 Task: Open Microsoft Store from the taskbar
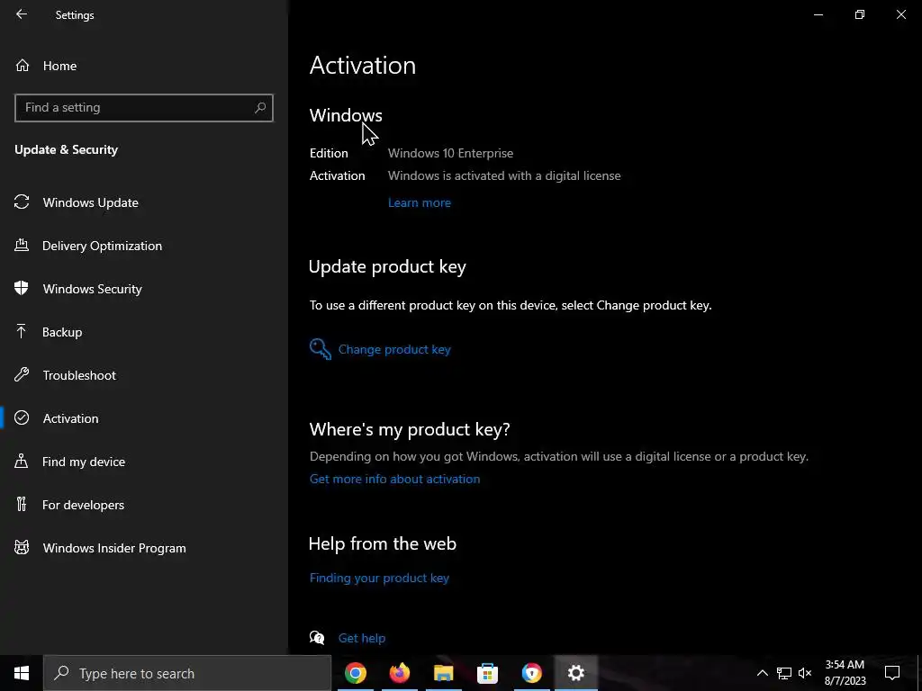pyautogui.click(x=487, y=673)
